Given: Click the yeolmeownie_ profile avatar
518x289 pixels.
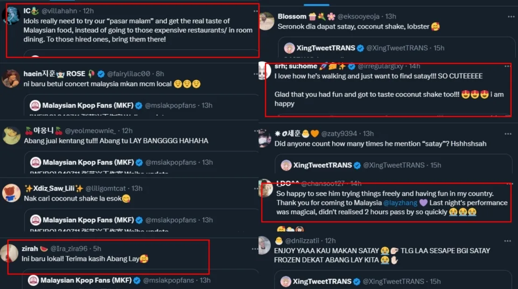Looking at the screenshot, I should (x=11, y=136).
